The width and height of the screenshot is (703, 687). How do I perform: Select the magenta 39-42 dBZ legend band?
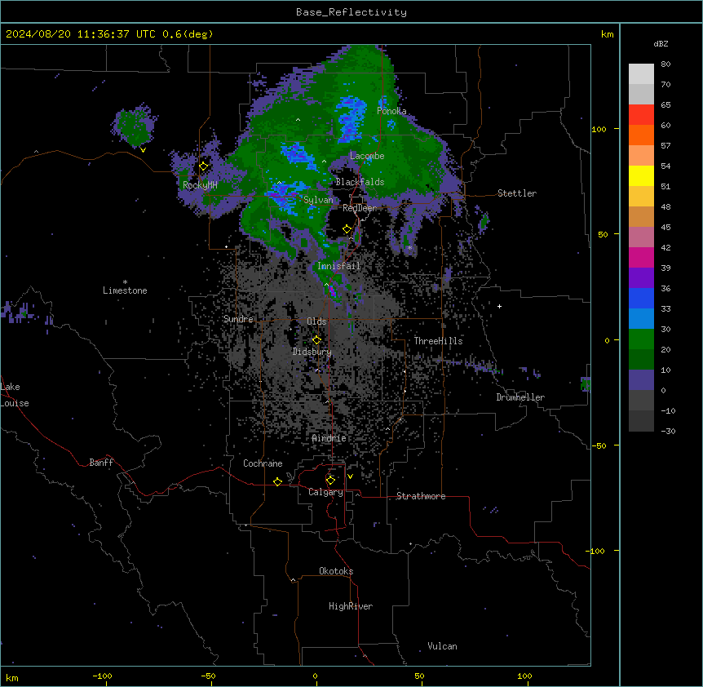pyautogui.click(x=641, y=257)
